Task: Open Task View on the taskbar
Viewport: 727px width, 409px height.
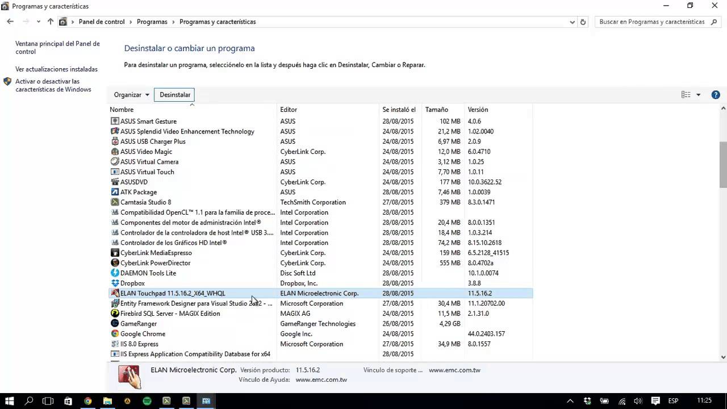Action: (x=48, y=400)
